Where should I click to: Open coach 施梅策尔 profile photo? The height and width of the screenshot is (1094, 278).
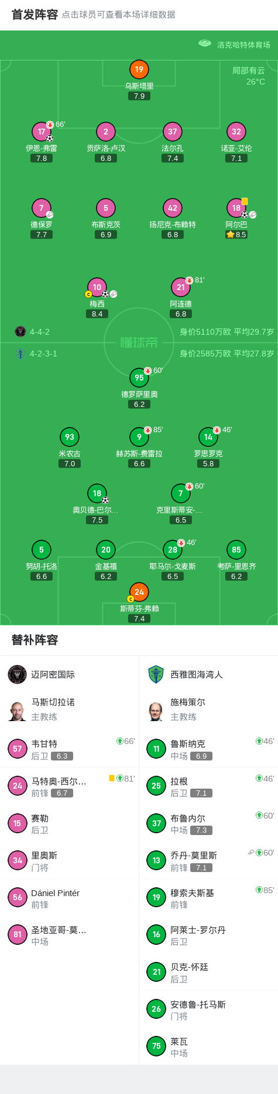tap(156, 711)
